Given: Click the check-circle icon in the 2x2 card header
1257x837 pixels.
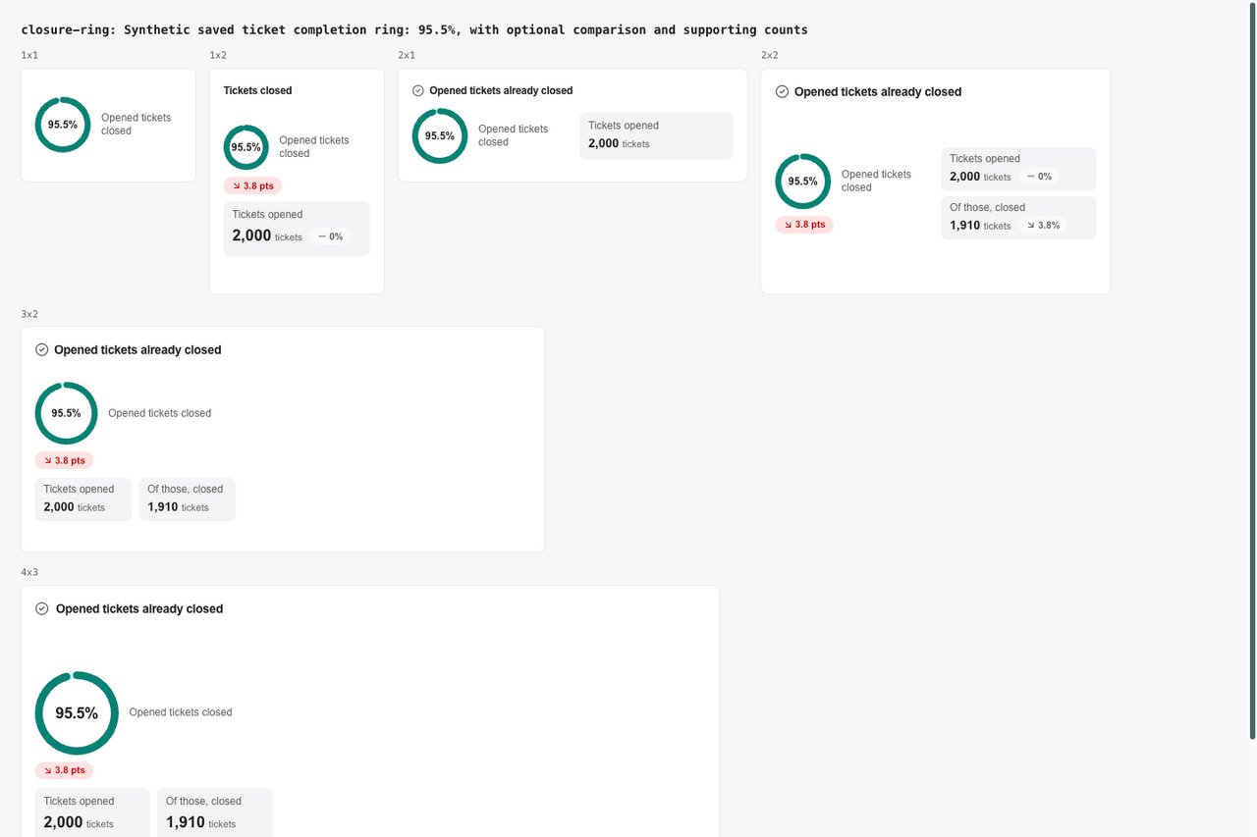Looking at the screenshot, I should [783, 91].
